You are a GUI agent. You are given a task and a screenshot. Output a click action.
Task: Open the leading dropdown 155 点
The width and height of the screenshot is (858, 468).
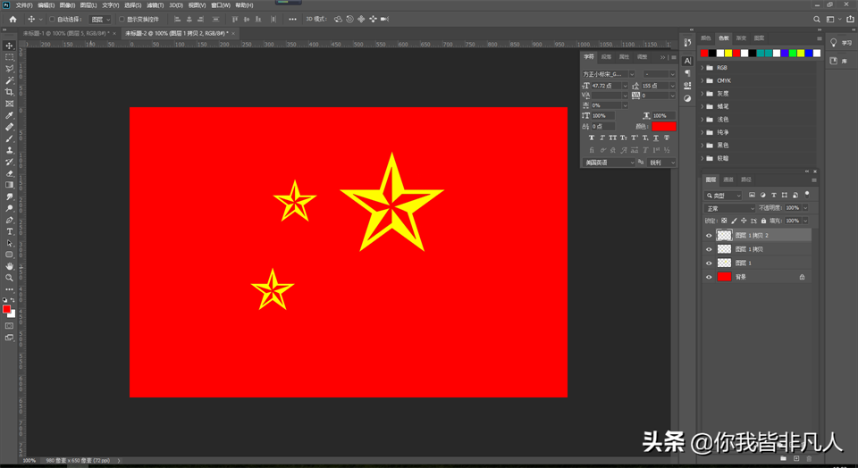pyautogui.click(x=672, y=86)
